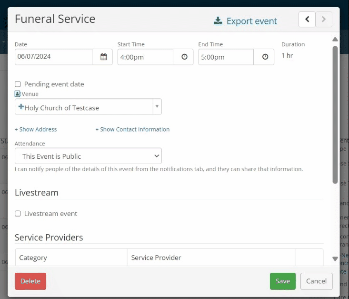Delete this Funeral Service event
The height and width of the screenshot is (299, 349).
pos(30,281)
